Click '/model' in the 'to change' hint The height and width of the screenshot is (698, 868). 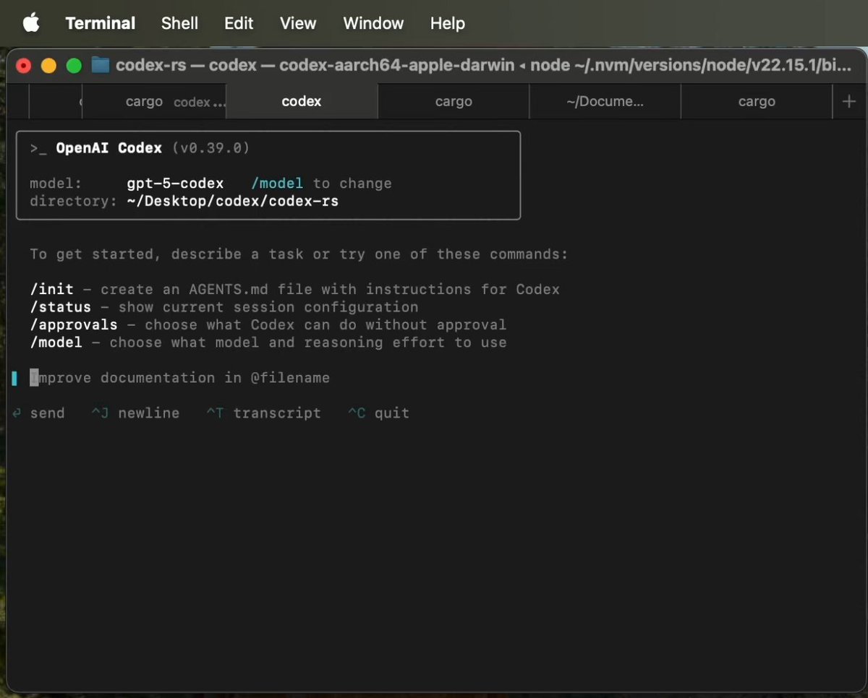coord(277,184)
